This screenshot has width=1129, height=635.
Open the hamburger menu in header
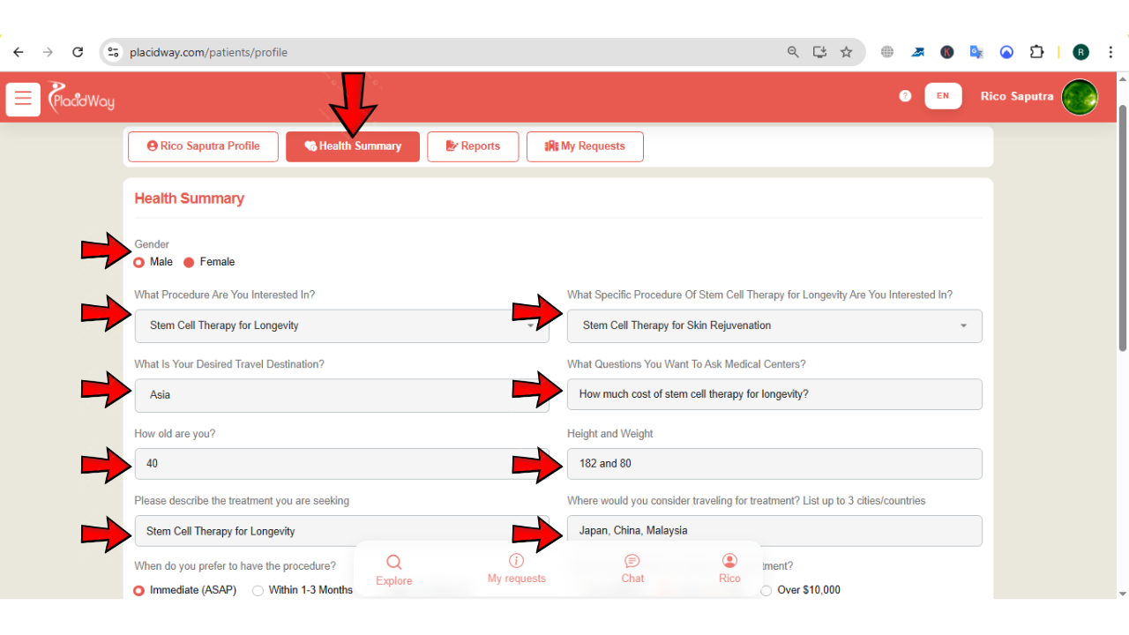[23, 99]
